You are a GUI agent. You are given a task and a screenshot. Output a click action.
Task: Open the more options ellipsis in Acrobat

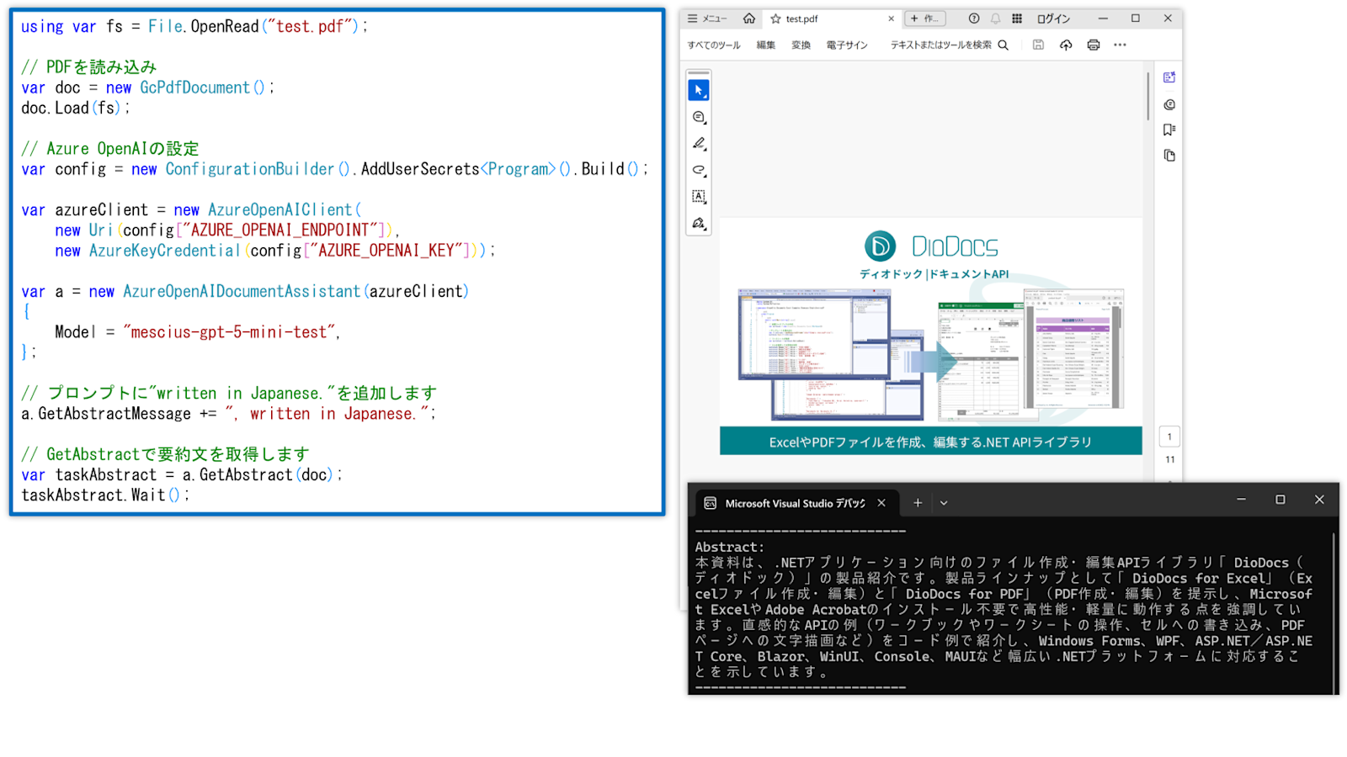(x=1120, y=45)
